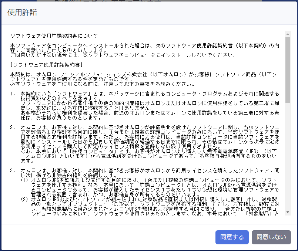Click the scrollbar down arrow

pos(288,212)
